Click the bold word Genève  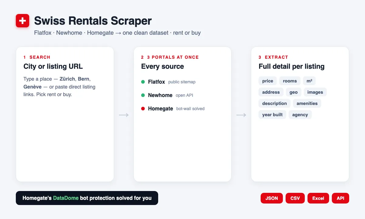[33, 87]
